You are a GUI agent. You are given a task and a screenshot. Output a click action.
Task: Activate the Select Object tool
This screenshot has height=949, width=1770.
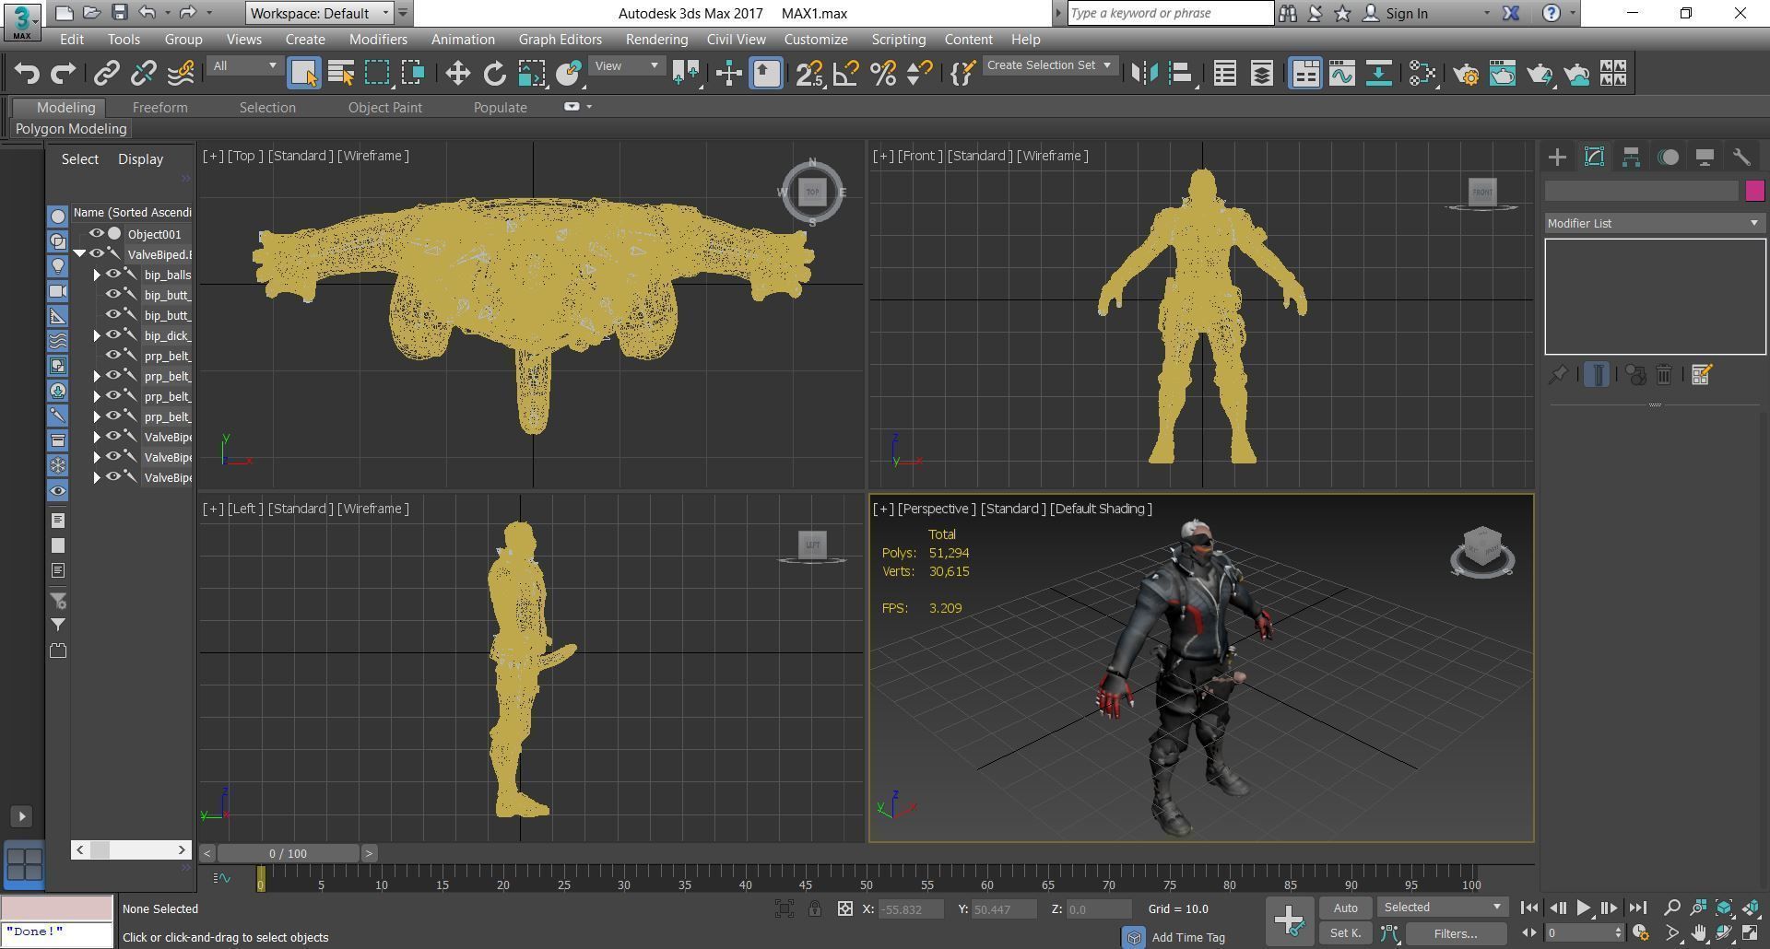pyautogui.click(x=303, y=74)
